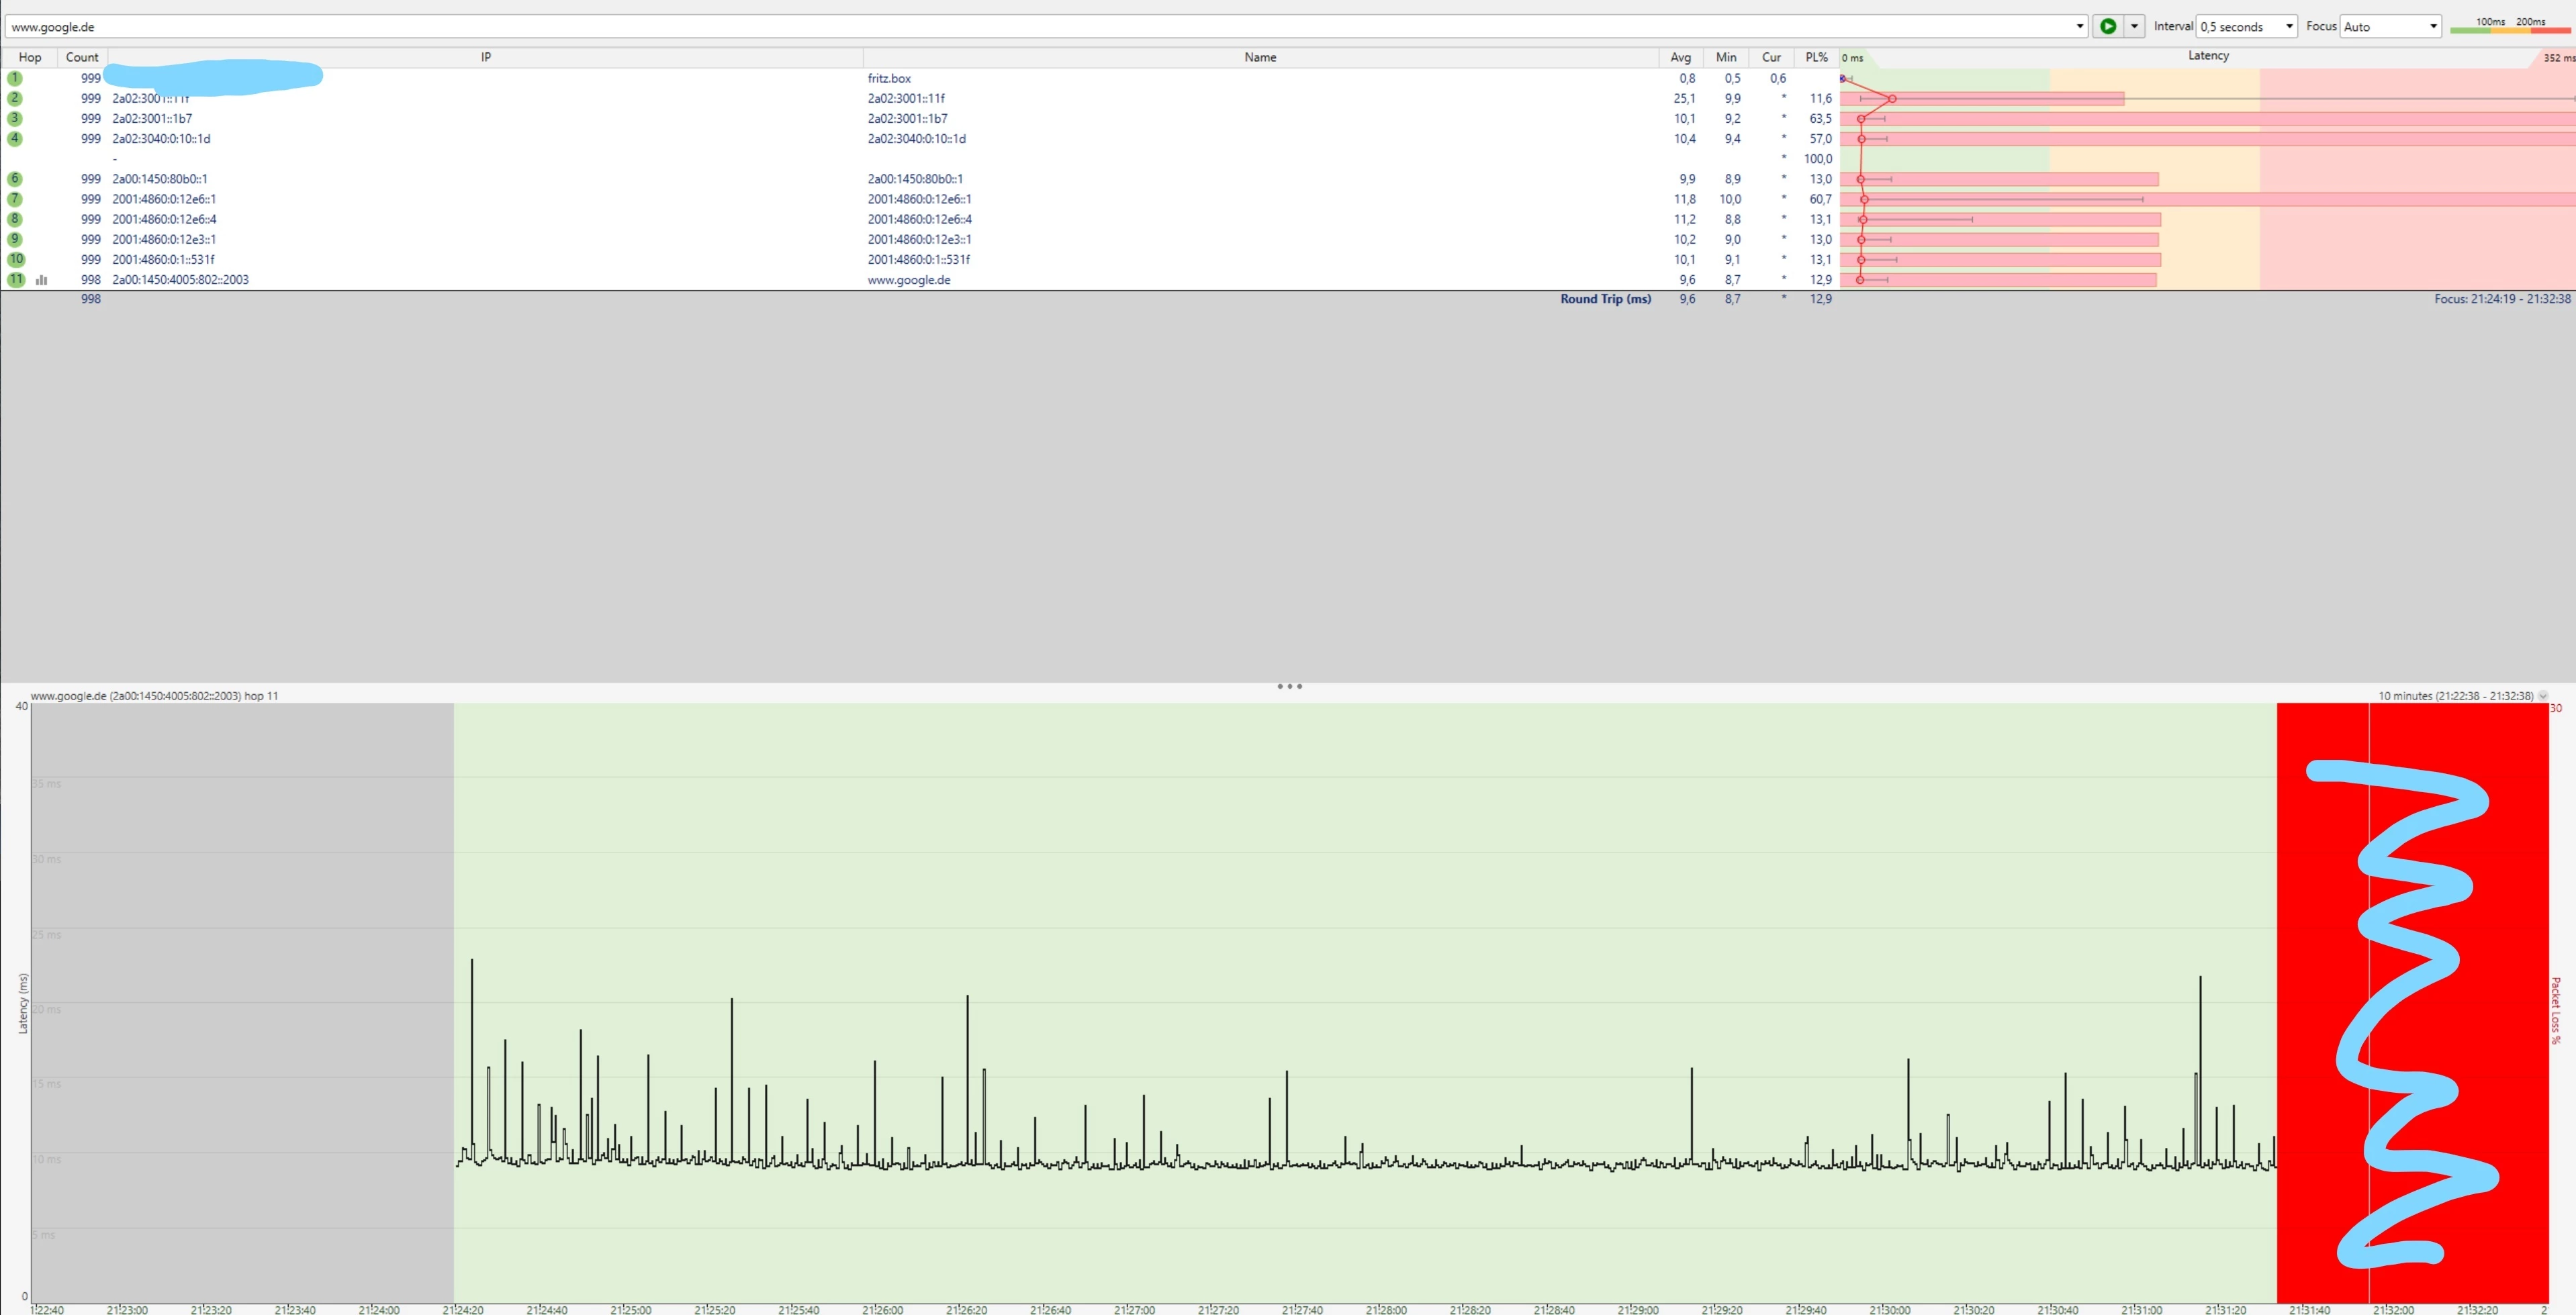Click the hop 6 latency marker circle
The height and width of the screenshot is (1315, 2576).
pos(1861,179)
